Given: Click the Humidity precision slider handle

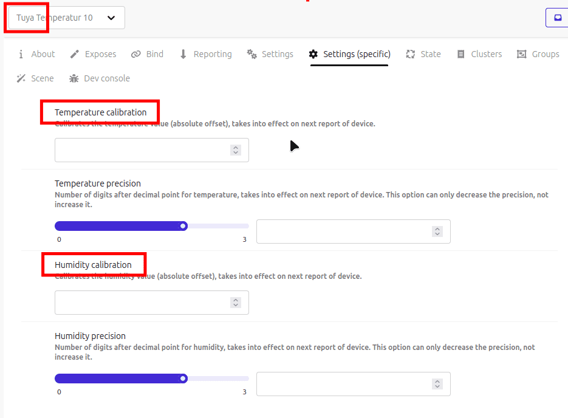Looking at the screenshot, I should [x=183, y=379].
